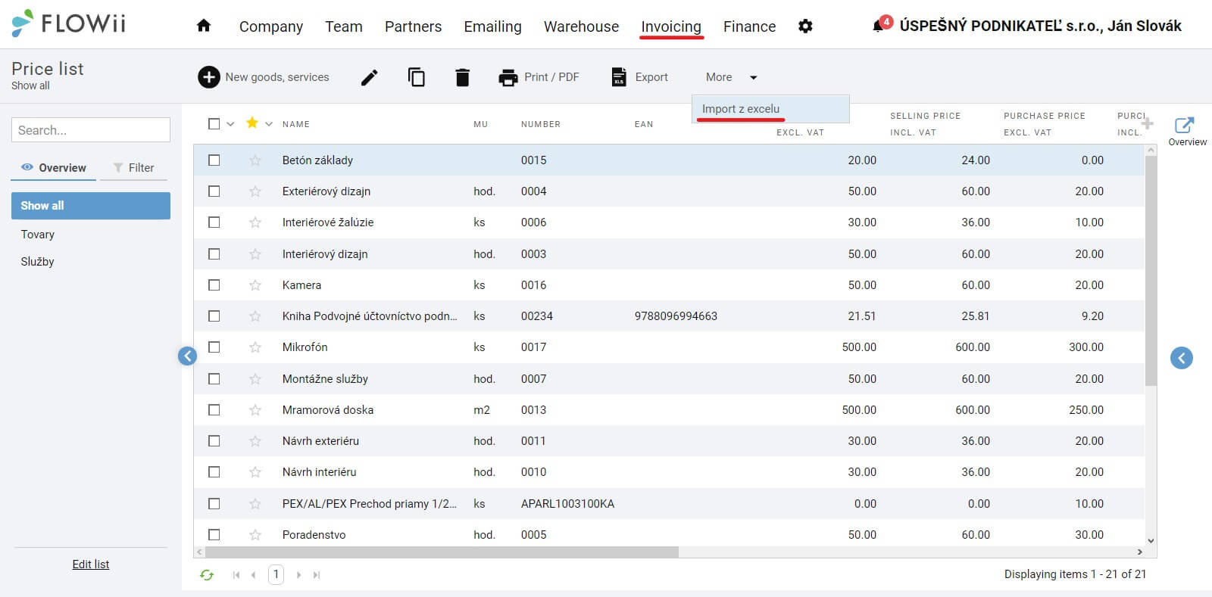Open the Finance menu
The width and height of the screenshot is (1212, 597).
[x=749, y=26]
